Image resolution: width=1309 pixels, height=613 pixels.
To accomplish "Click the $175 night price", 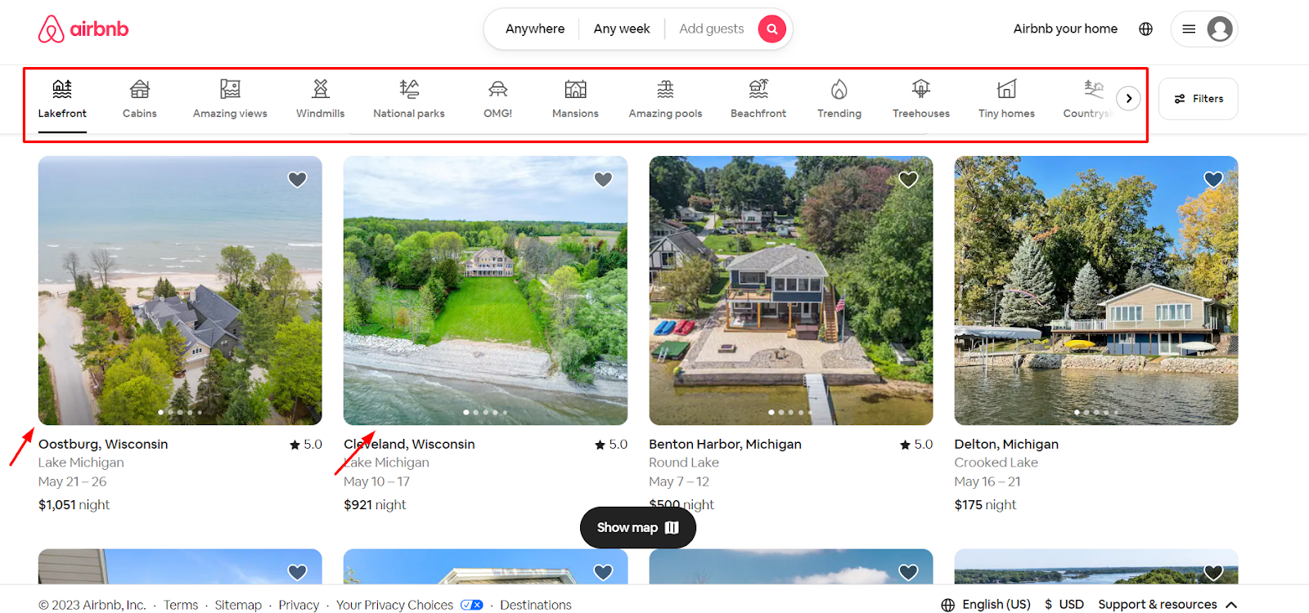I will tap(985, 505).
